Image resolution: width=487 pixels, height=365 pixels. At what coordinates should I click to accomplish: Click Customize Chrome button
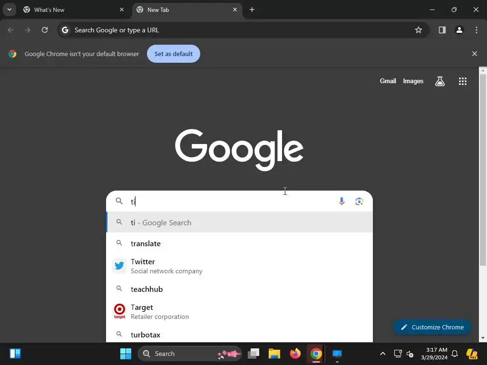pyautogui.click(x=432, y=327)
